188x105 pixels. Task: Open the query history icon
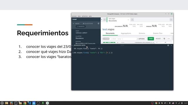click(x=164, y=39)
